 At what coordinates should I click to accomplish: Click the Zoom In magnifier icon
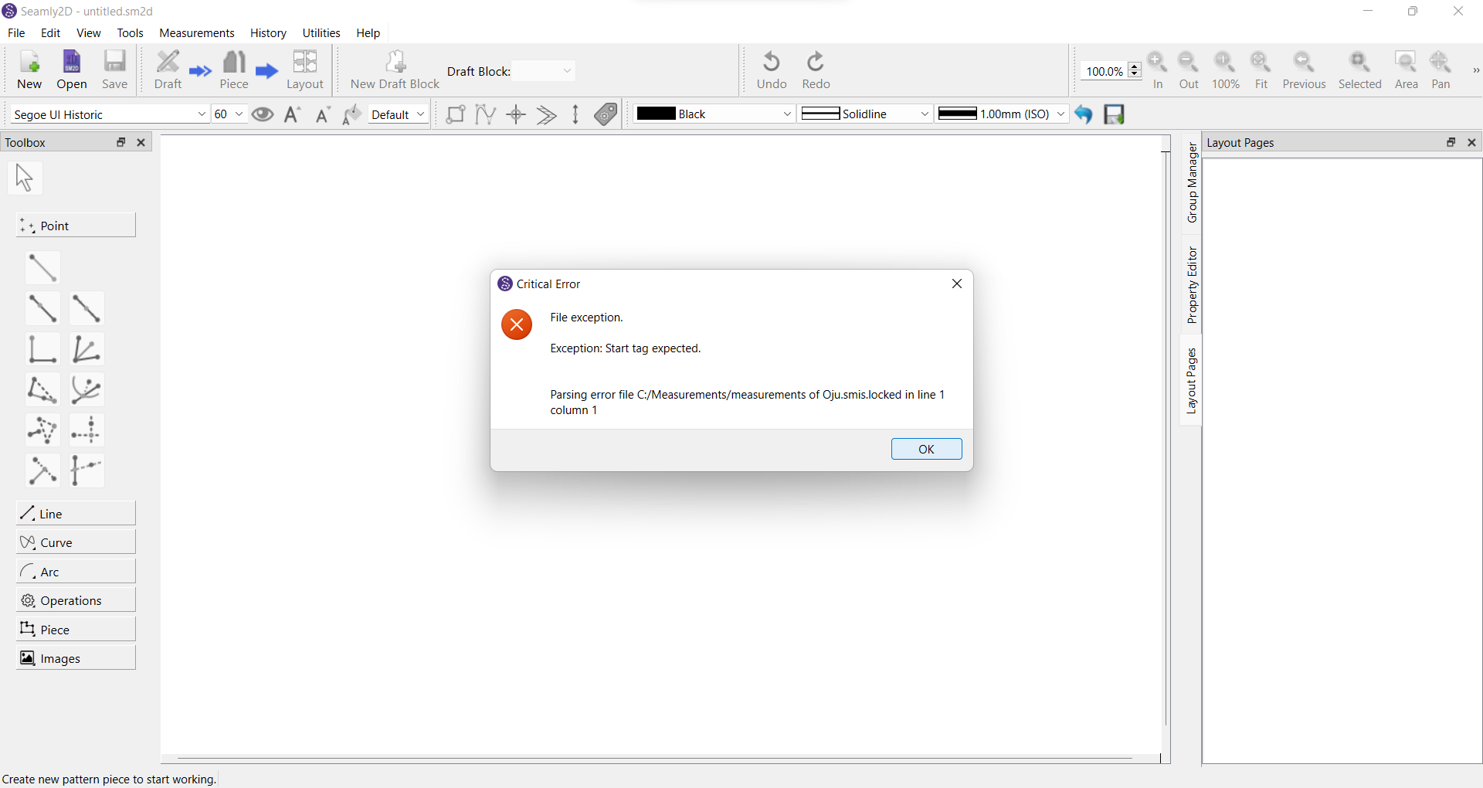pyautogui.click(x=1157, y=70)
